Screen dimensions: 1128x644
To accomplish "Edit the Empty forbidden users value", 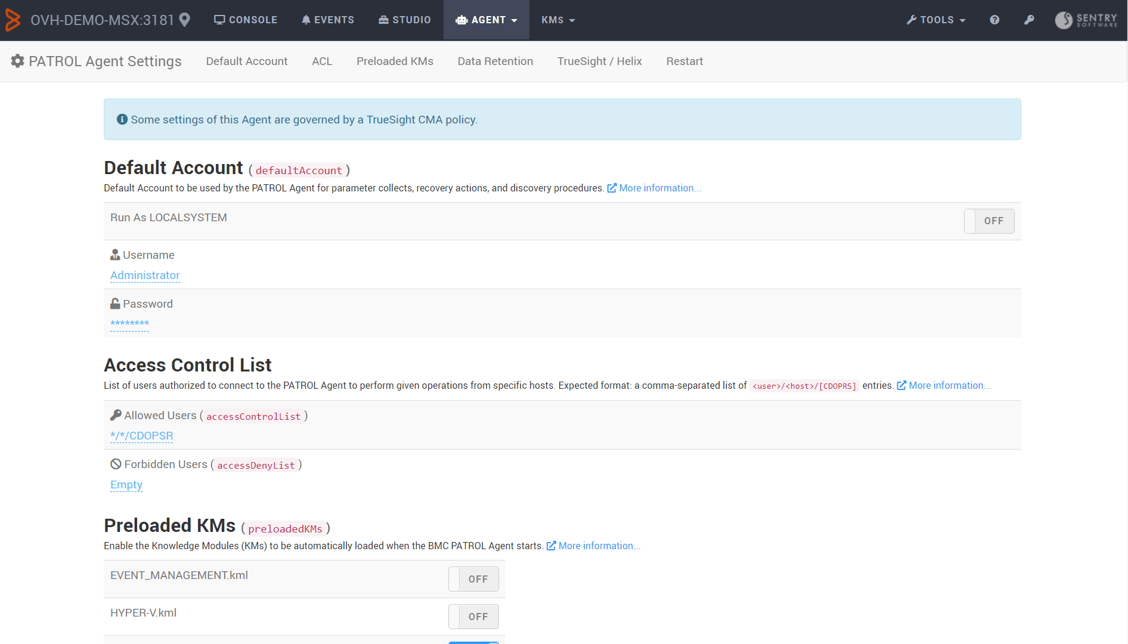I will [126, 485].
